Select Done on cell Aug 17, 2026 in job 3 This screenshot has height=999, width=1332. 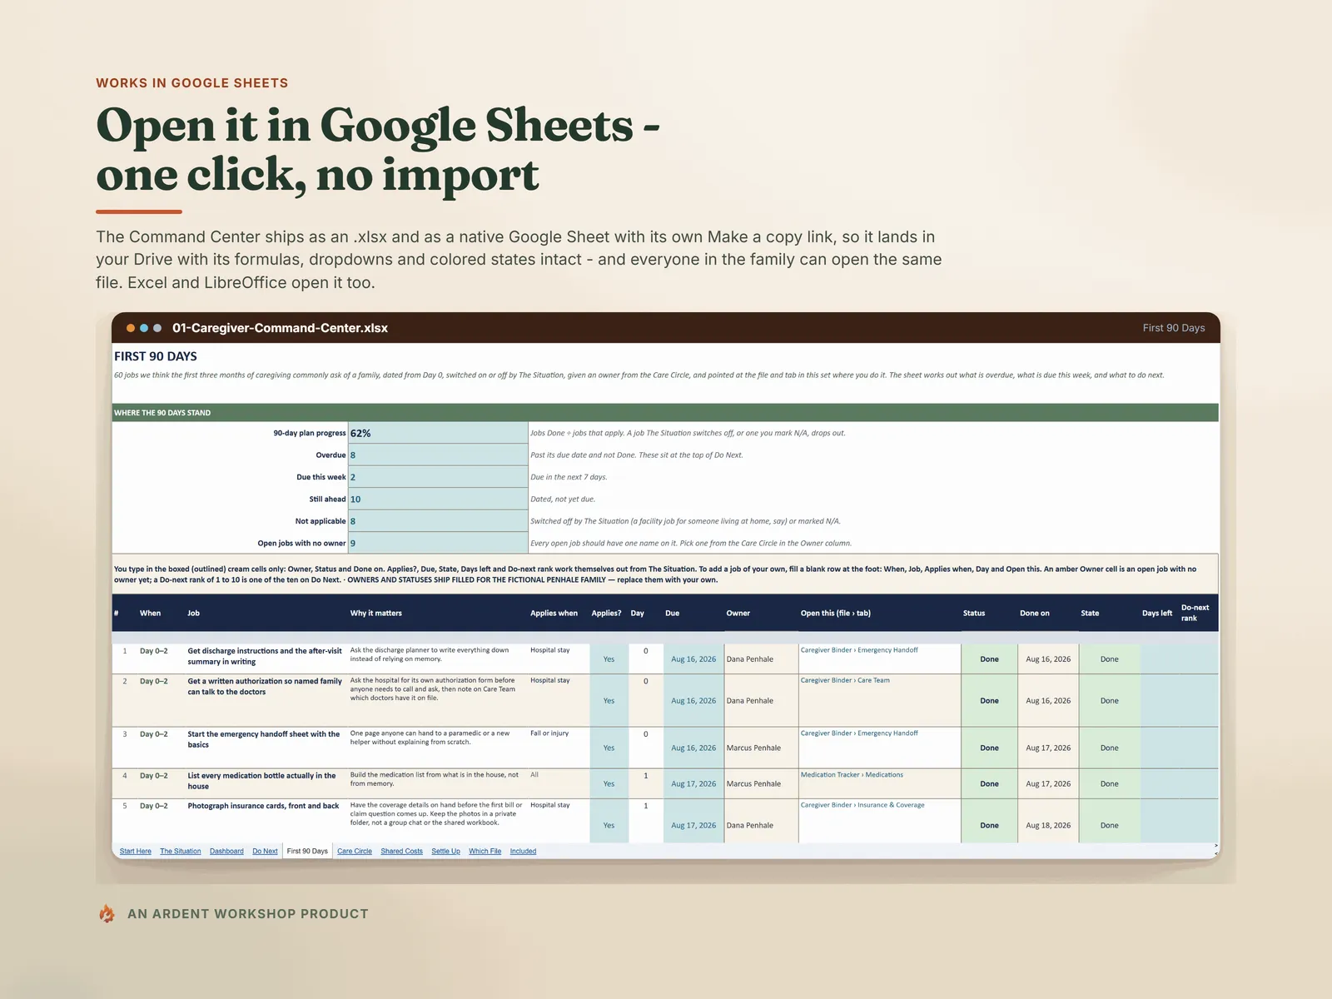tap(1048, 748)
